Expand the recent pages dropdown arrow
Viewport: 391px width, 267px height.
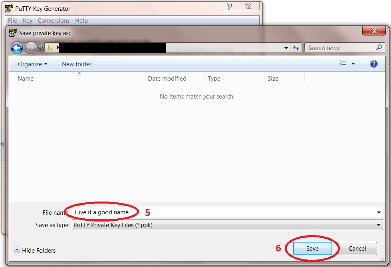click(x=40, y=48)
